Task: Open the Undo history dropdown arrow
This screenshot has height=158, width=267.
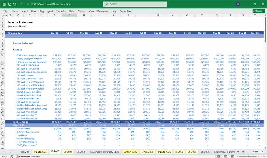Action: pos(18,4)
